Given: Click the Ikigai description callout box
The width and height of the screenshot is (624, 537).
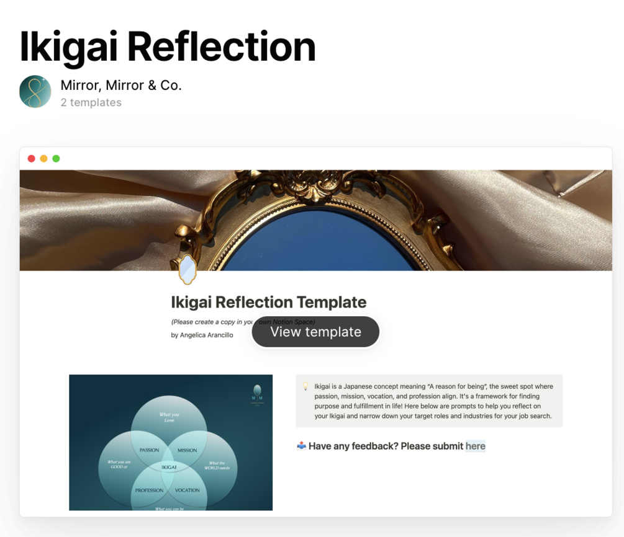Looking at the screenshot, I should (429, 401).
